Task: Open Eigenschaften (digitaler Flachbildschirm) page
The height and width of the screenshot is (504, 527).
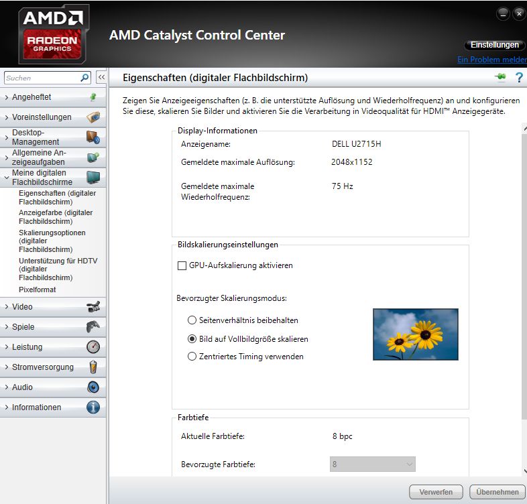Action: [57, 198]
